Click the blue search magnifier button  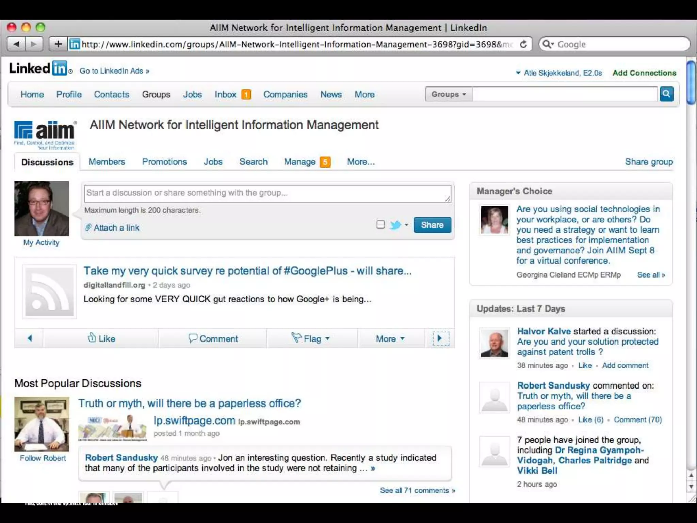[666, 94]
